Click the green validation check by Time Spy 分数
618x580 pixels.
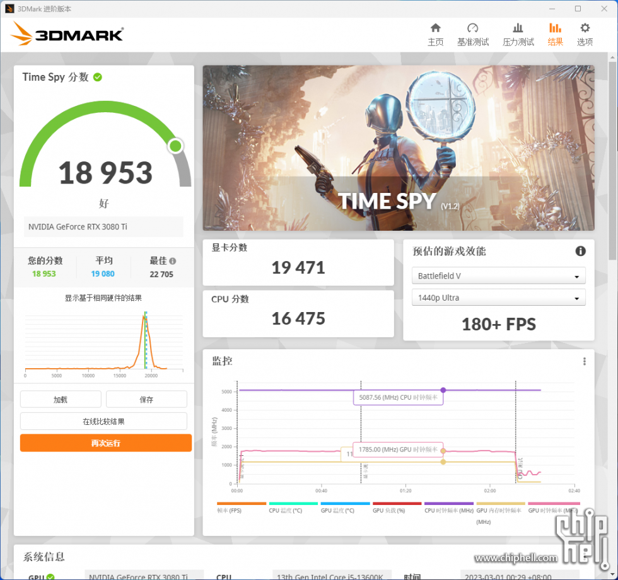pos(98,77)
